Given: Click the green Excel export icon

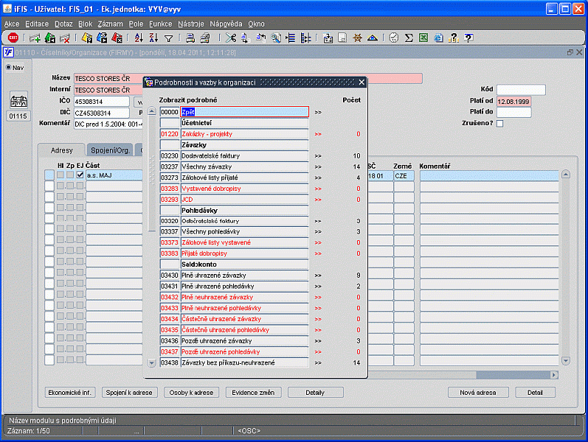Looking at the screenshot, I should click(x=423, y=38).
